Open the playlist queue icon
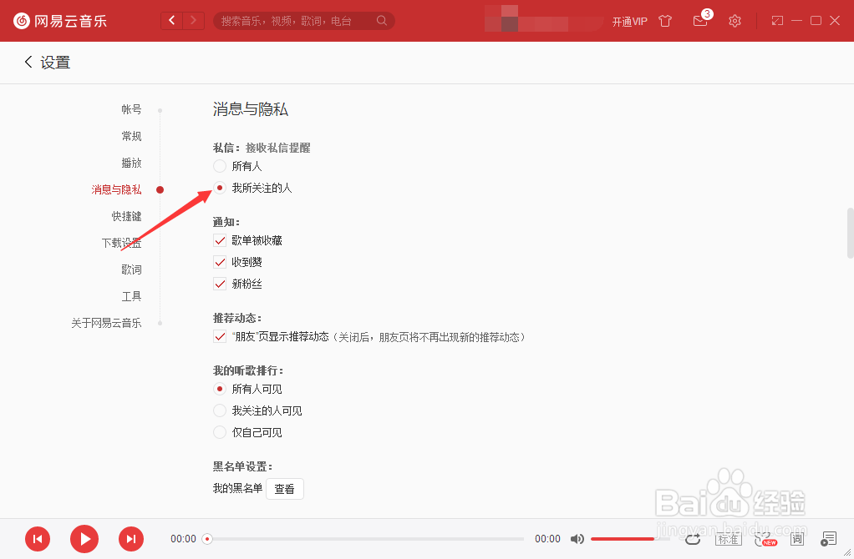 click(x=828, y=539)
